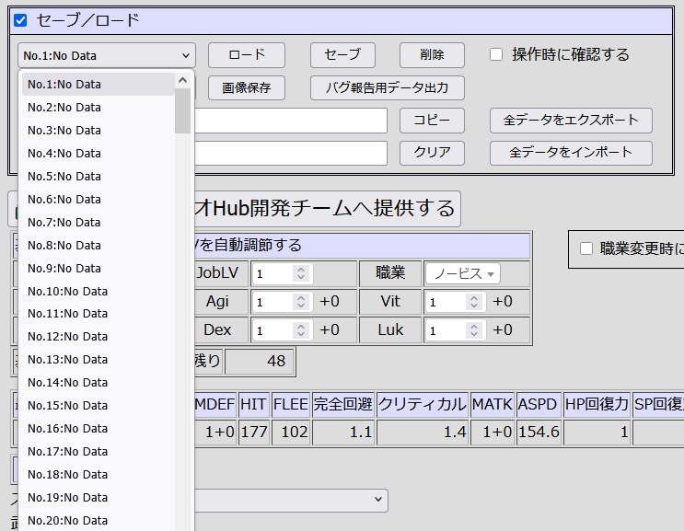The height and width of the screenshot is (531, 684).
Task: Export all data with 全データをエクスポート
Action: [570, 121]
